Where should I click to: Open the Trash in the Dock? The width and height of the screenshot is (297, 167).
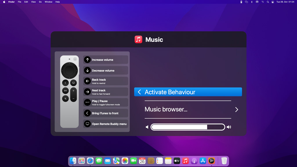point(224,161)
